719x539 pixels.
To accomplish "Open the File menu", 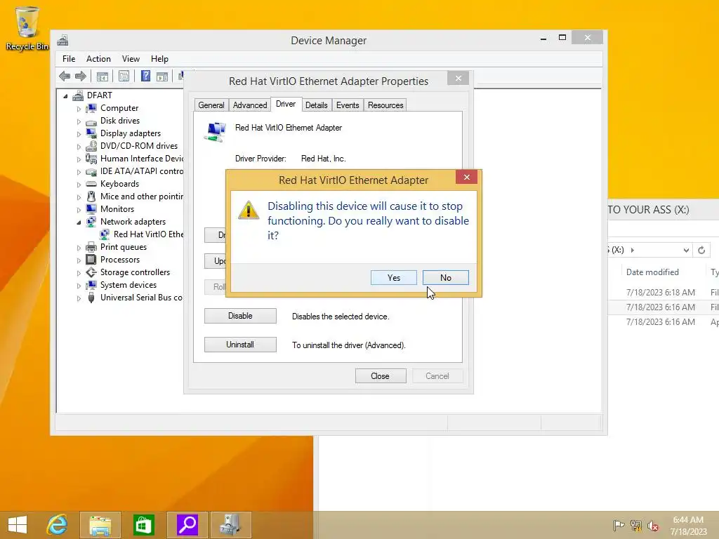I will click(x=69, y=59).
